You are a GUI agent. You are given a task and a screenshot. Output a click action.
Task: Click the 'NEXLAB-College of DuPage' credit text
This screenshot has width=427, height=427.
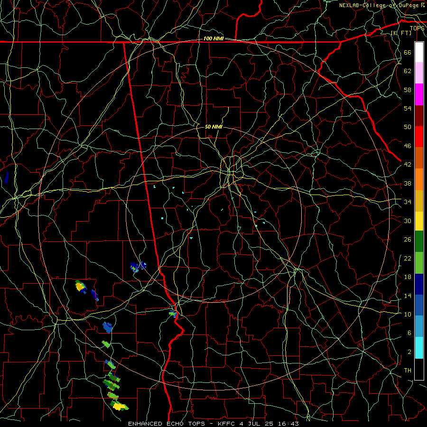(x=379, y=5)
